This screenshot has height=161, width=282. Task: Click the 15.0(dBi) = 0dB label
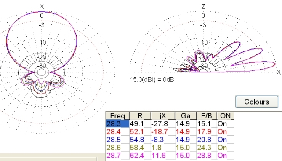[152, 80]
